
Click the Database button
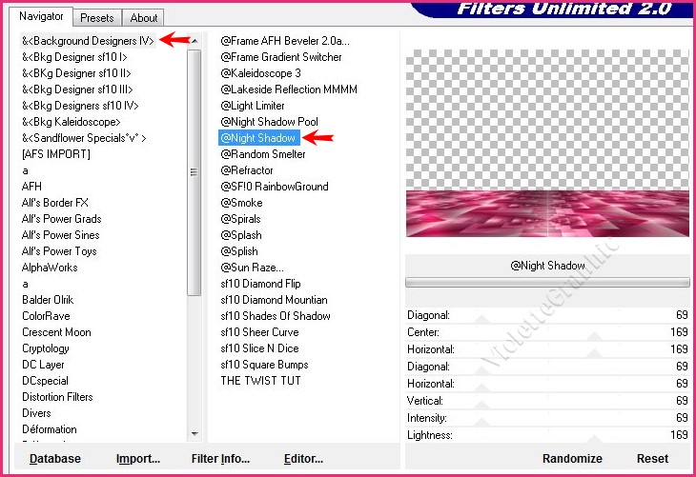55,458
